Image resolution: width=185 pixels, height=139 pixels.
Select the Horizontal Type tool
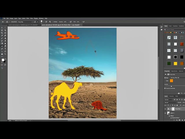pyautogui.click(x=5, y=49)
